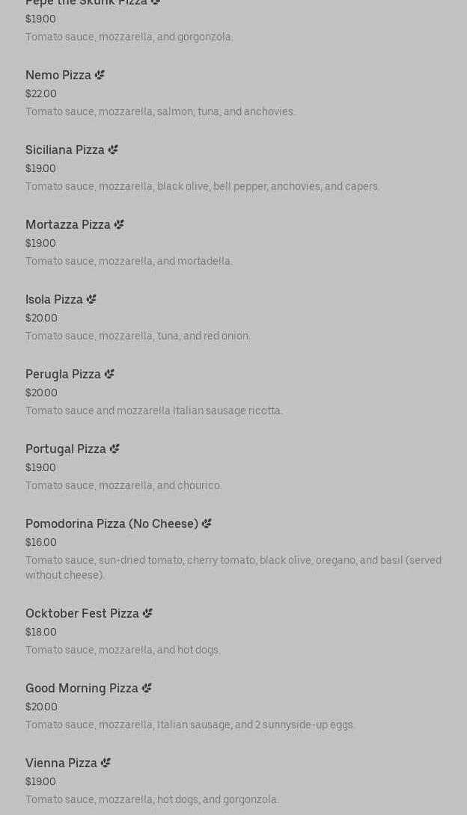This screenshot has width=467, height=815.
Task: Open the Siciliana Pizza item title
Action: tap(65, 150)
